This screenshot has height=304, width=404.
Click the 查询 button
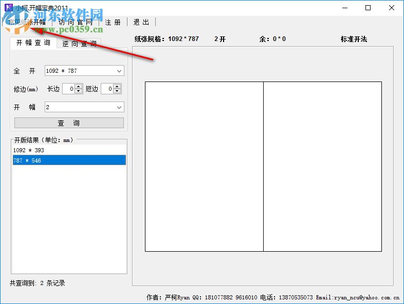[x=69, y=123]
